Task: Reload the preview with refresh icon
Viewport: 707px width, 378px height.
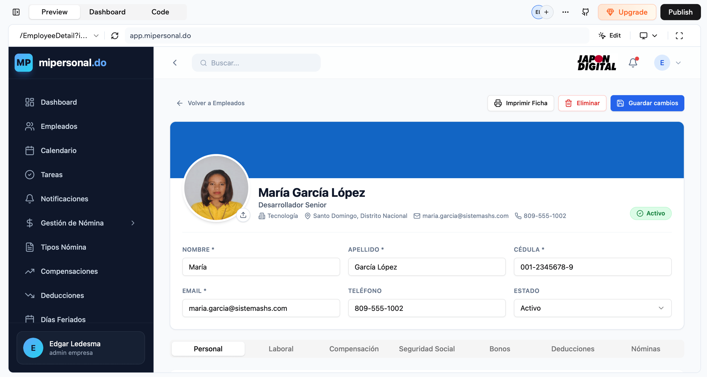Action: point(115,36)
